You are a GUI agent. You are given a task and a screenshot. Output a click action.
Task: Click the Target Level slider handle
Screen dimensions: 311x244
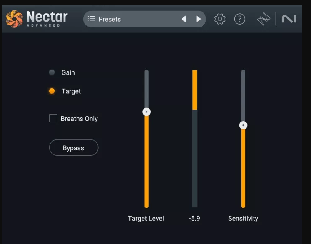(147, 112)
